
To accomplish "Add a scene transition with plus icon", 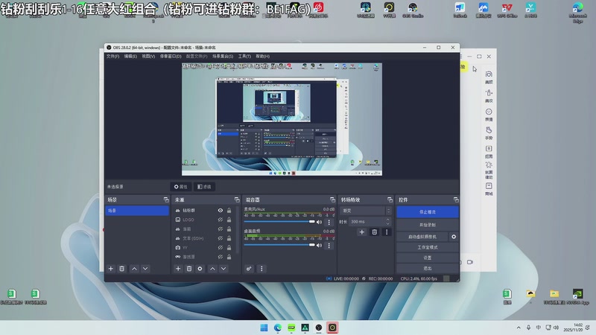I will 362,232.
